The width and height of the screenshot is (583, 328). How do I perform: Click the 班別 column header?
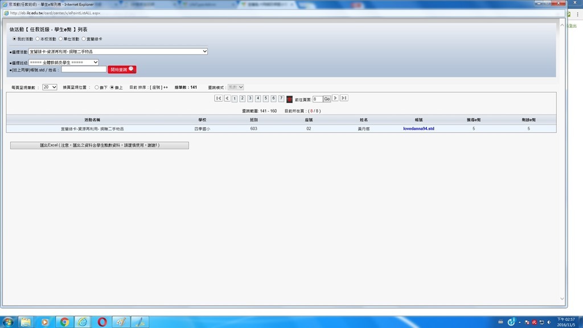tap(253, 120)
